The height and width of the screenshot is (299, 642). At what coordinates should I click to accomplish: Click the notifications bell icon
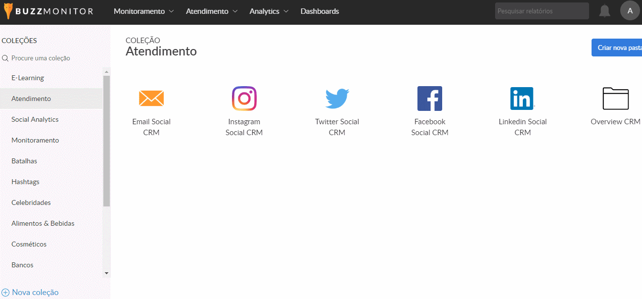click(x=604, y=11)
